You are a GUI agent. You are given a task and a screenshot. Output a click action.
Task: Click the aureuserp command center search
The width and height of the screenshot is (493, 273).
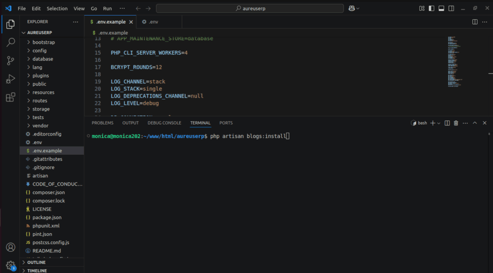coord(250,9)
